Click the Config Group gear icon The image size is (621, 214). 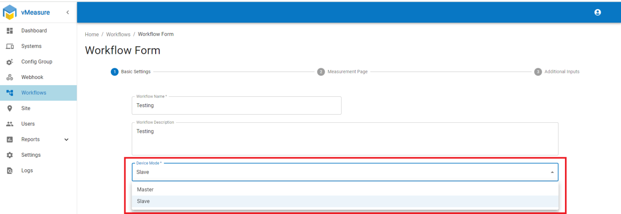(x=10, y=62)
